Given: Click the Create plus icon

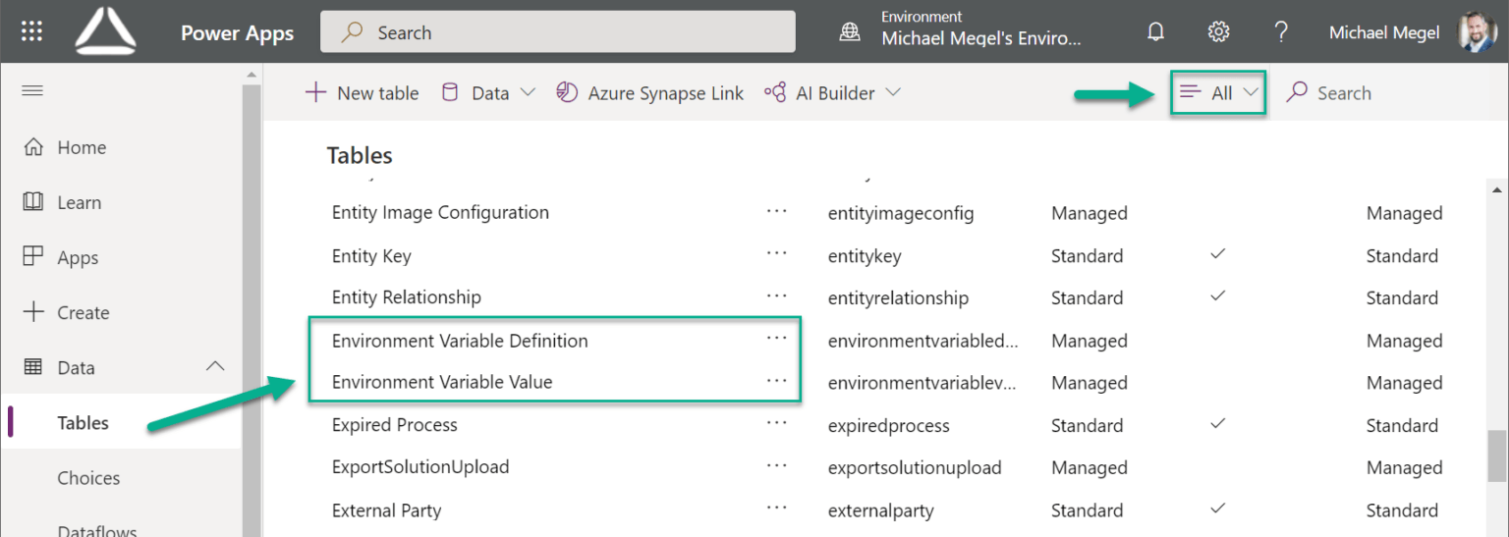Looking at the screenshot, I should click(x=33, y=312).
